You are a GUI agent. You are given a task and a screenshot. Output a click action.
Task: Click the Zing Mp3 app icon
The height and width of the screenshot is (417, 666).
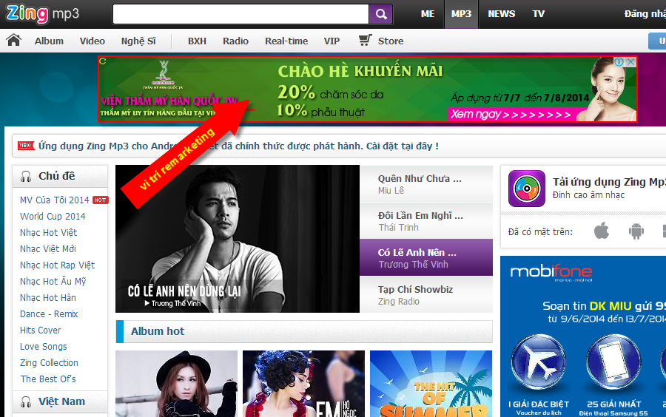point(527,189)
